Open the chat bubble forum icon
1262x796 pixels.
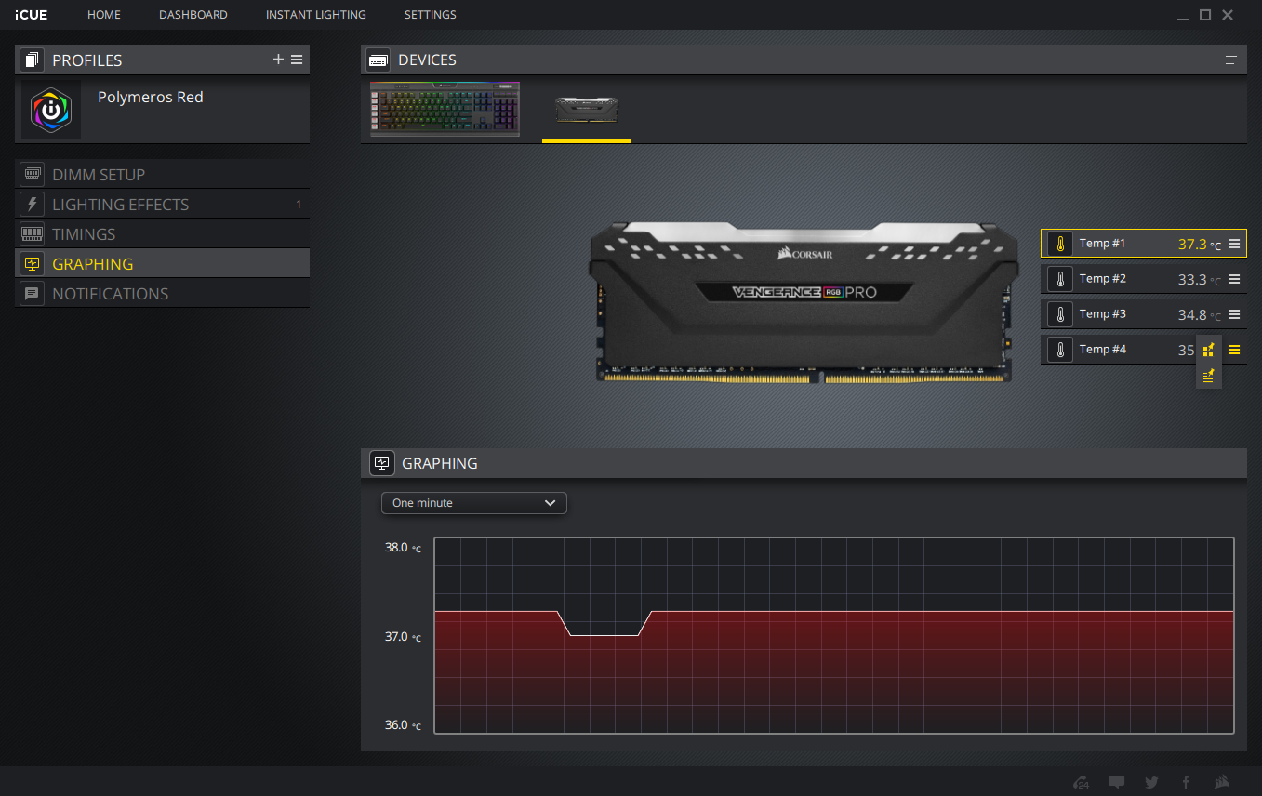[1116, 782]
